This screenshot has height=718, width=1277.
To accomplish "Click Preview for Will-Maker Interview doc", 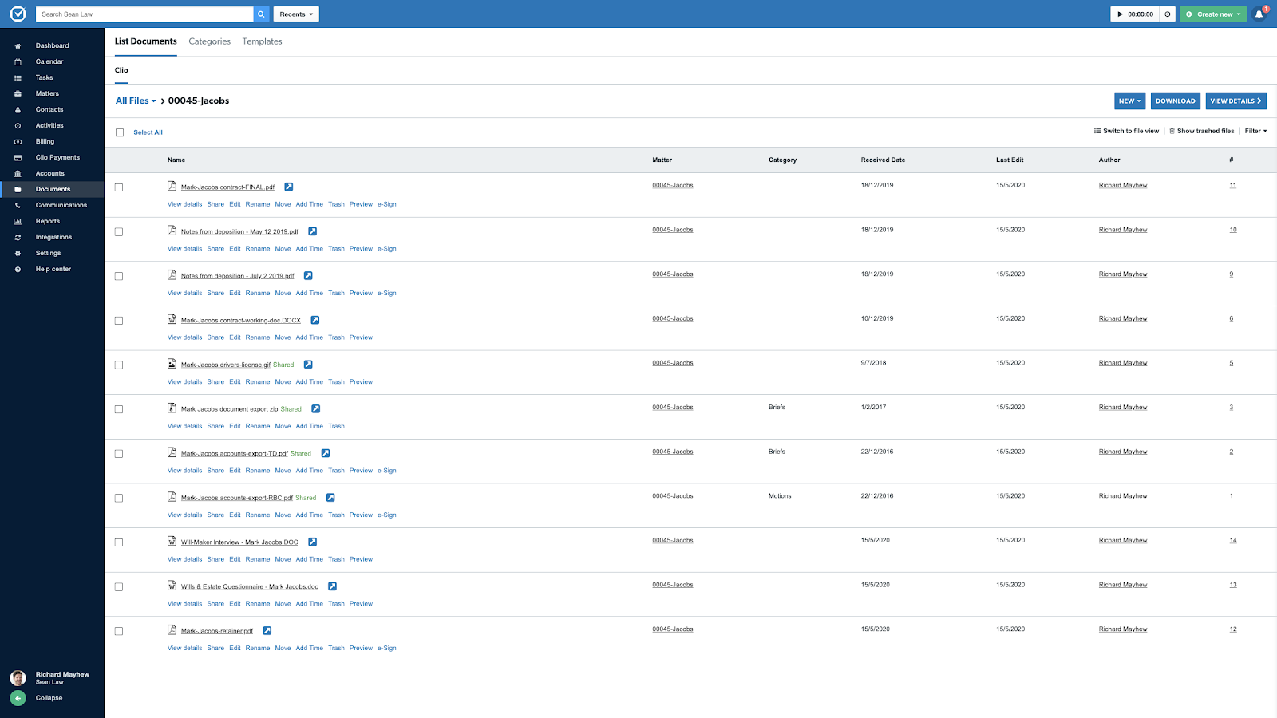I will tap(361, 559).
